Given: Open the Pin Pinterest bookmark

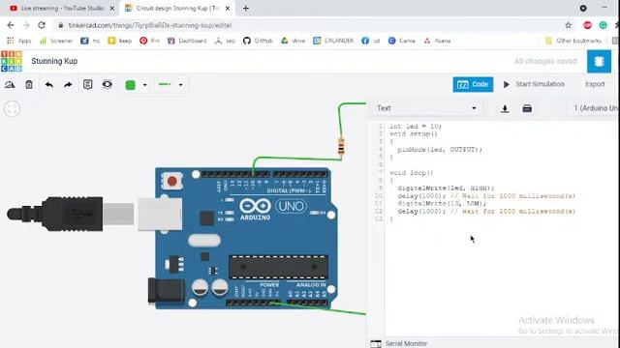Looking at the screenshot, I should (149, 41).
